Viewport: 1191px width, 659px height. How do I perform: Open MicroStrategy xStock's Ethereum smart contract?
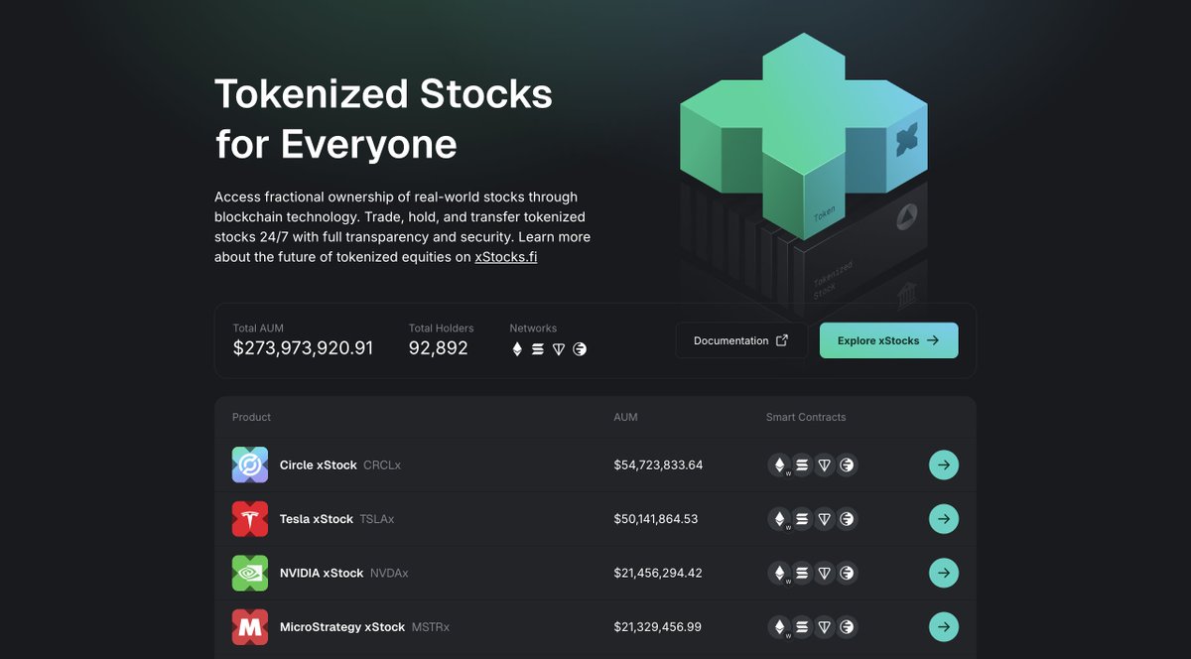pos(779,626)
